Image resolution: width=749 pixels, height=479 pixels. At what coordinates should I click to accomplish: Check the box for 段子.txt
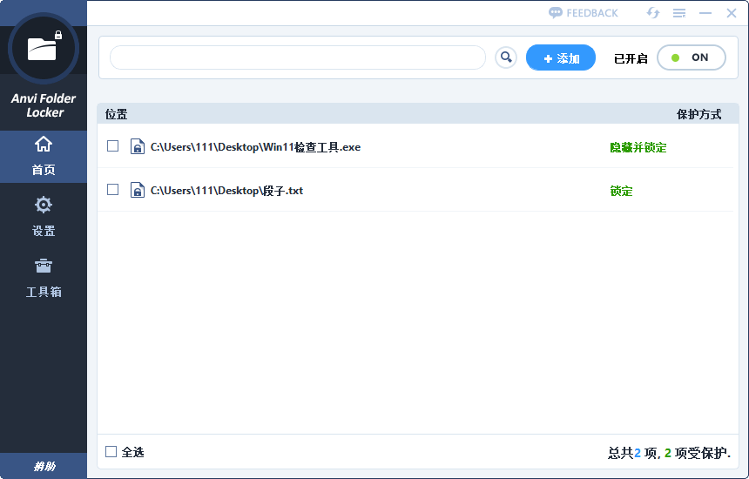(112, 190)
